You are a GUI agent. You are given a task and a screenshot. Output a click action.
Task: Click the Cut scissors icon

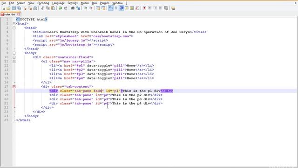pyautogui.click(x=42, y=8)
